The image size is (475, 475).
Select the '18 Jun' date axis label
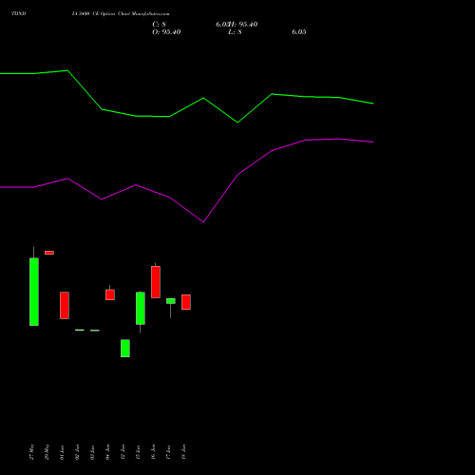click(x=183, y=452)
